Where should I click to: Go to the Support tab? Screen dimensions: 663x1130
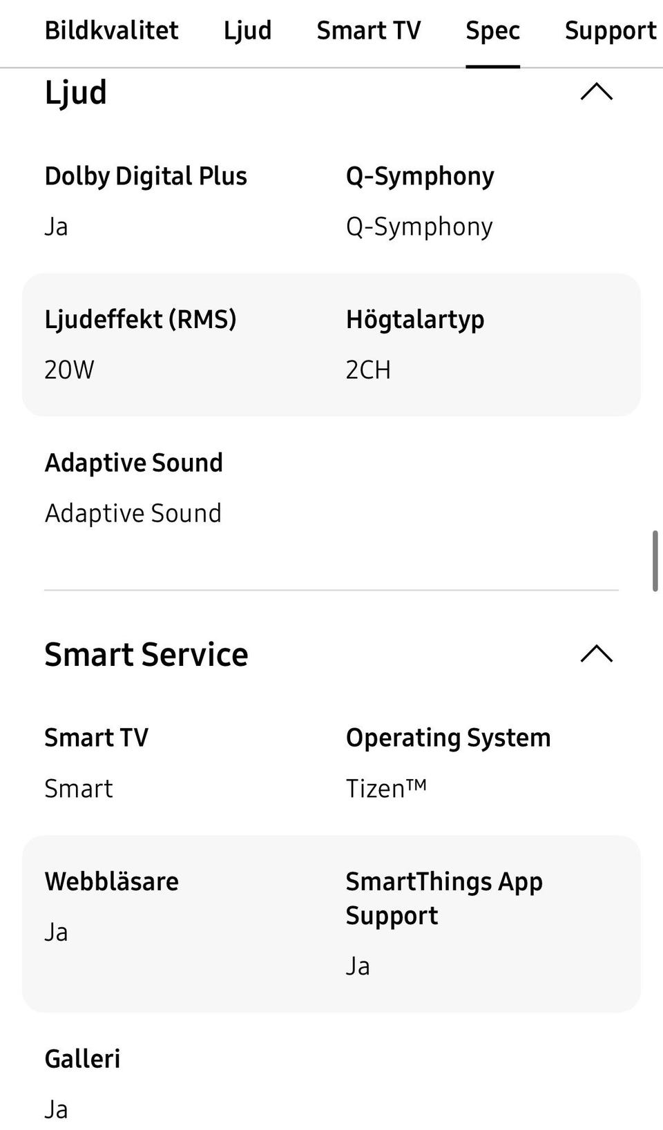pos(611,30)
